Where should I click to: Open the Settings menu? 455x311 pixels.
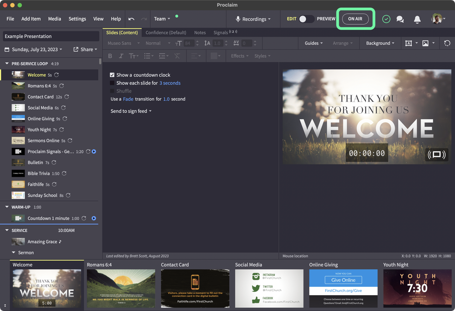click(x=77, y=19)
